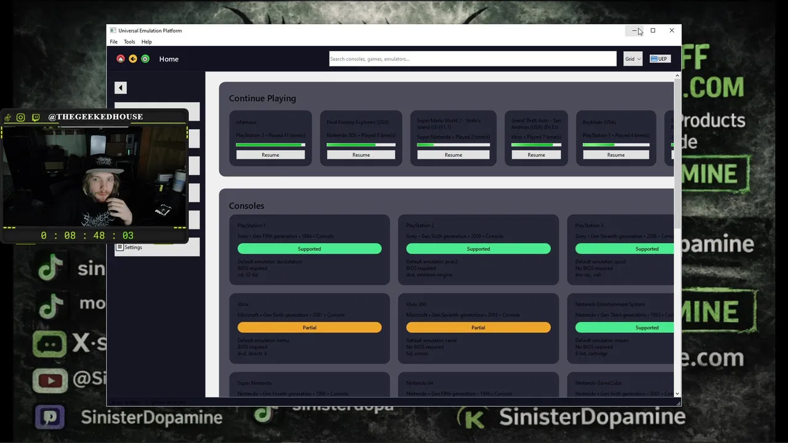
Task: Click the Final Fantasy Explorers progress bar
Action: click(x=361, y=145)
